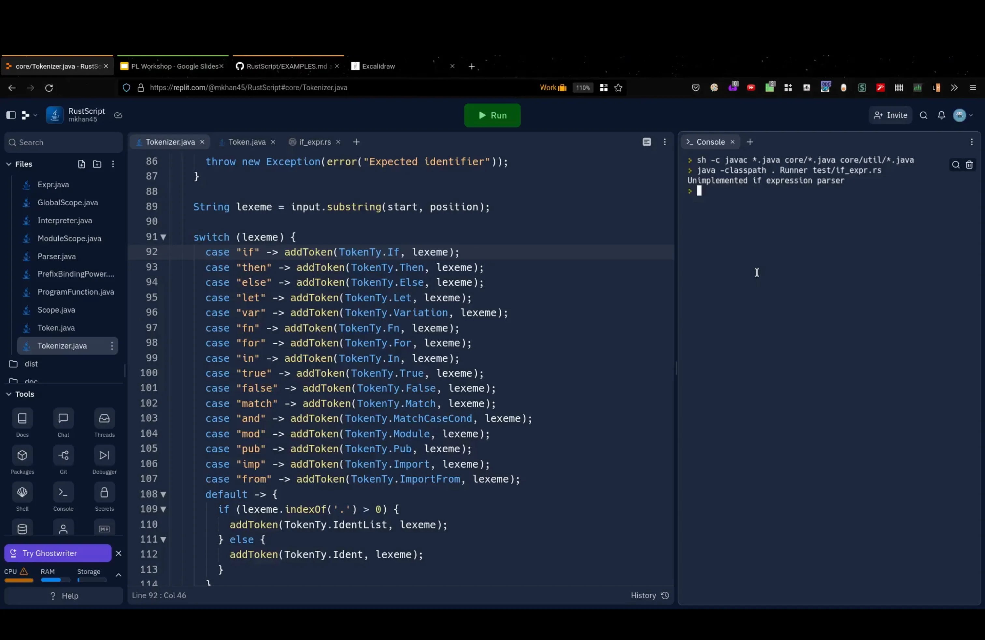This screenshot has height=640, width=985.
Task: Clear the console with trash icon
Action: (969, 165)
